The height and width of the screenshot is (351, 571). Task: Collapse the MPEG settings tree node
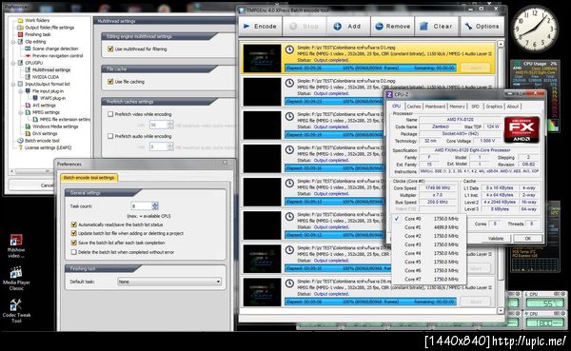tap(21, 112)
